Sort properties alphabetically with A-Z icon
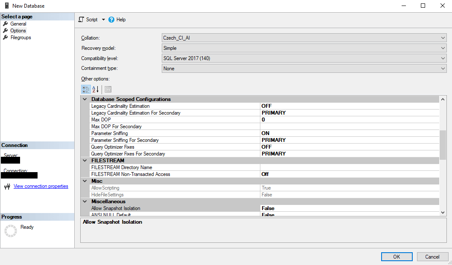 click(96, 89)
